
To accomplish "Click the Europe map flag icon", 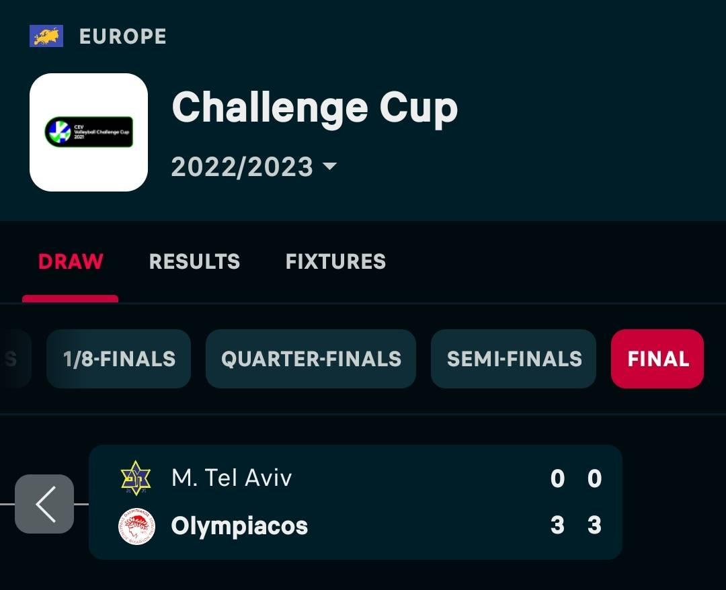I will click(46, 36).
